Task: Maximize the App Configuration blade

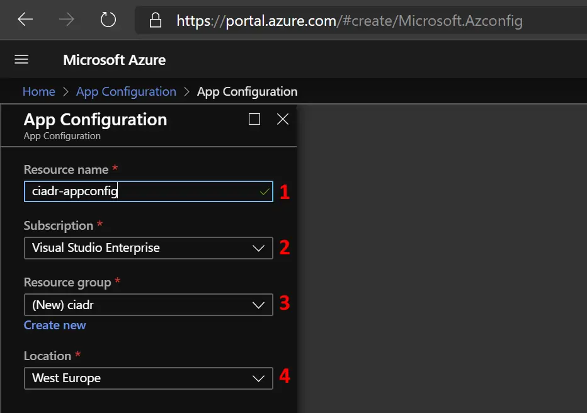Action: click(254, 119)
